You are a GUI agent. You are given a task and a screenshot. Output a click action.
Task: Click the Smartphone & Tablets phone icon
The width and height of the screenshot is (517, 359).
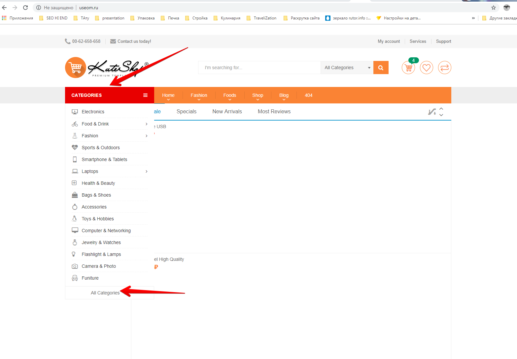[x=75, y=159]
